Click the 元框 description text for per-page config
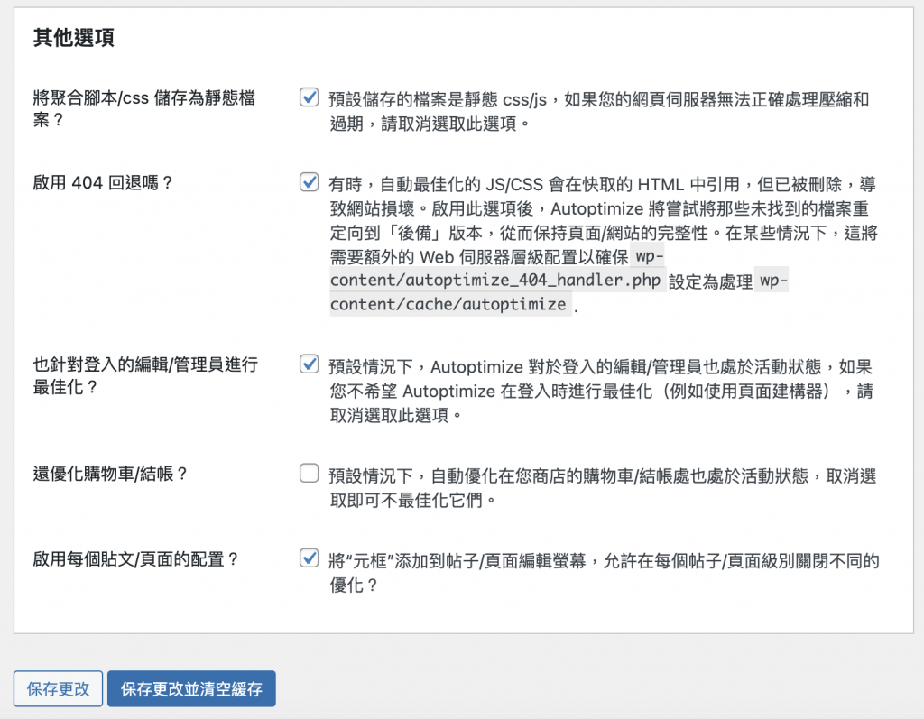 [x=604, y=572]
